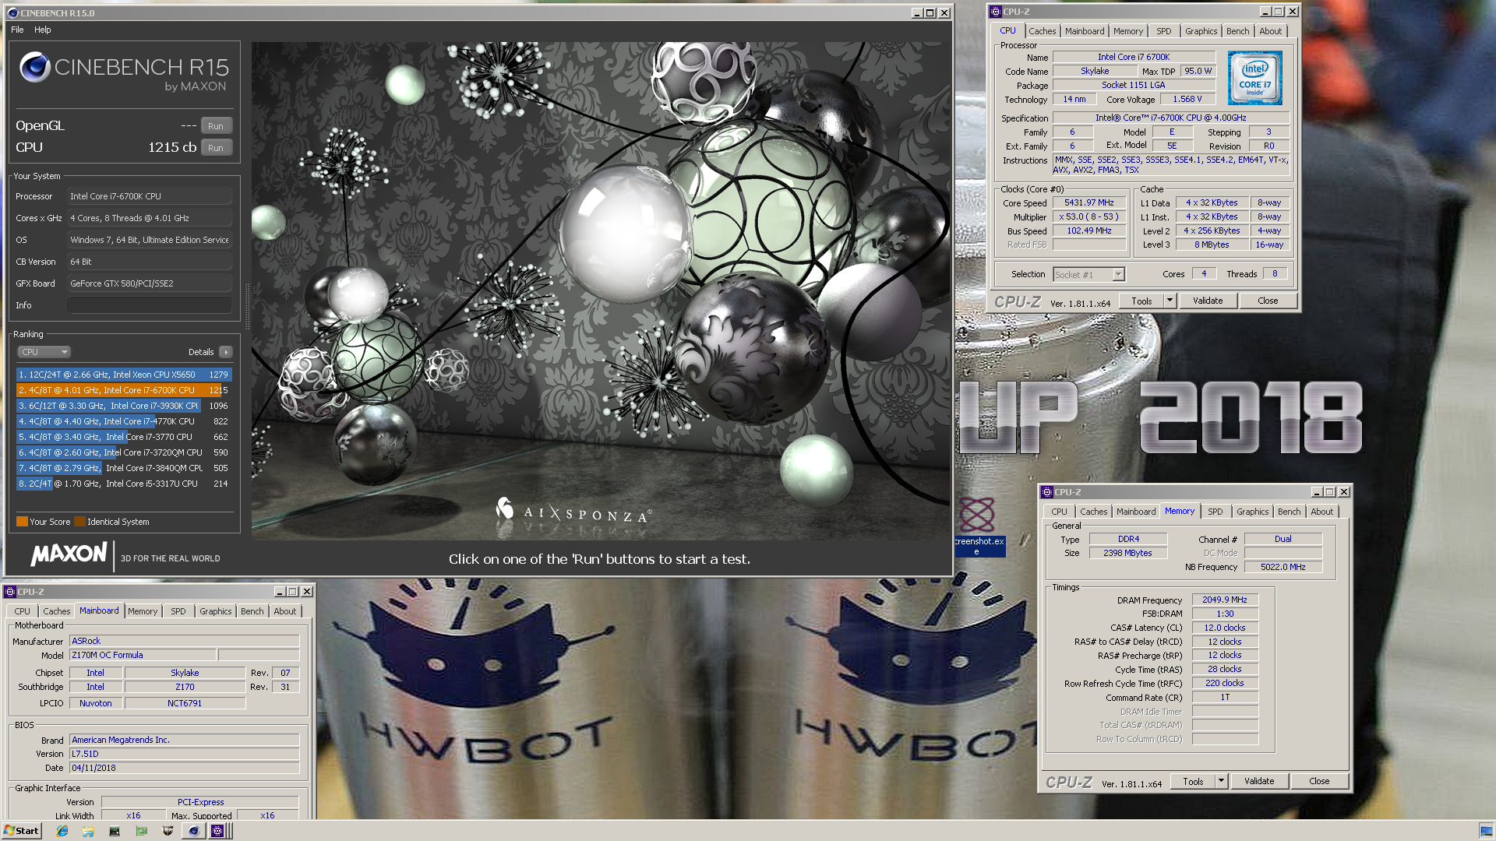
Task: Open the File menu in Cinebench
Action: pyautogui.click(x=17, y=30)
